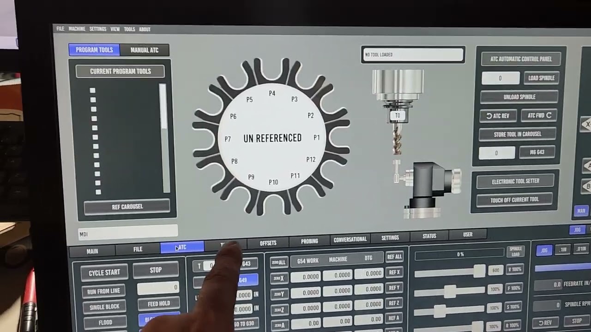Click TOUCH OFF CURRENT TOOL
Viewport: 591px width, 332px height.
point(514,200)
